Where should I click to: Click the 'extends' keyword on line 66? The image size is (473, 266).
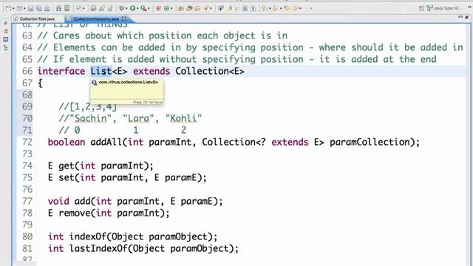(x=152, y=71)
